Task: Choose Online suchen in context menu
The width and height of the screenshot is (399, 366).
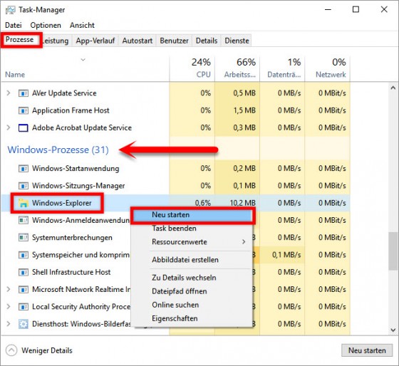Action: 192,305
